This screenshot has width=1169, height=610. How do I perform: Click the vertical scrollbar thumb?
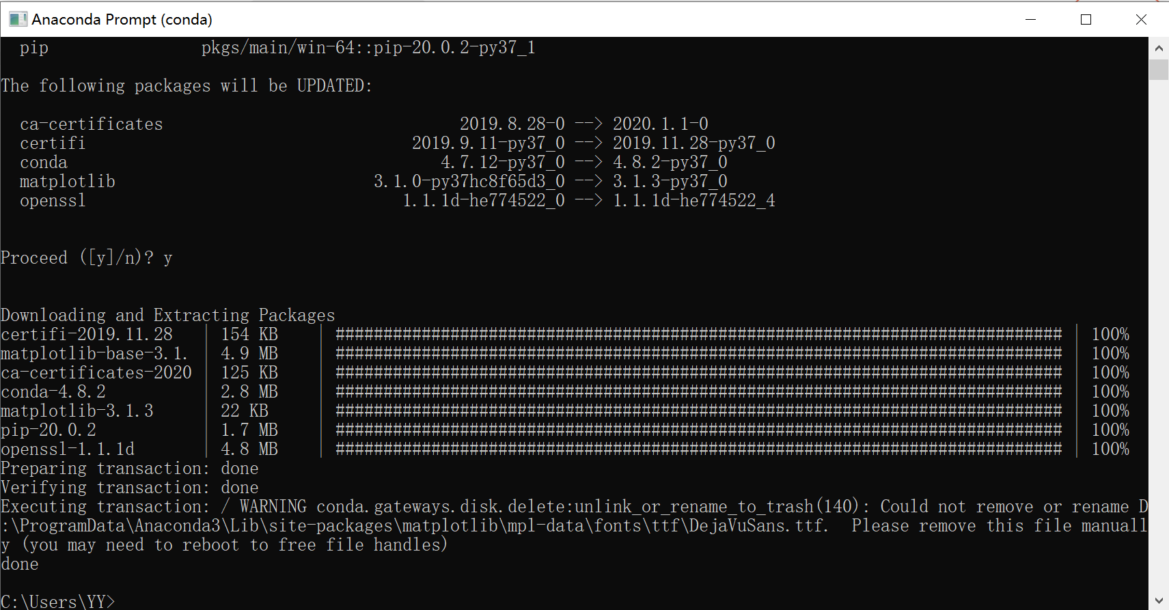1159,70
